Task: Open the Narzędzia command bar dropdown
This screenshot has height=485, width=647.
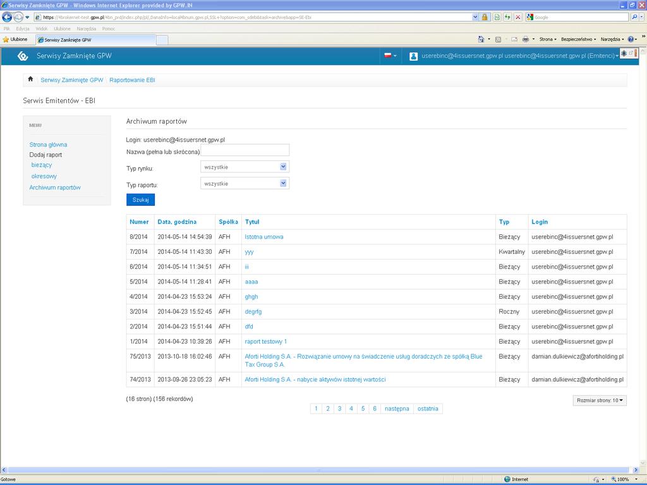Action: click(x=612, y=39)
